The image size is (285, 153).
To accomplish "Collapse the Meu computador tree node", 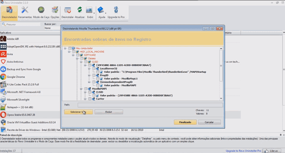I will 65,48.
